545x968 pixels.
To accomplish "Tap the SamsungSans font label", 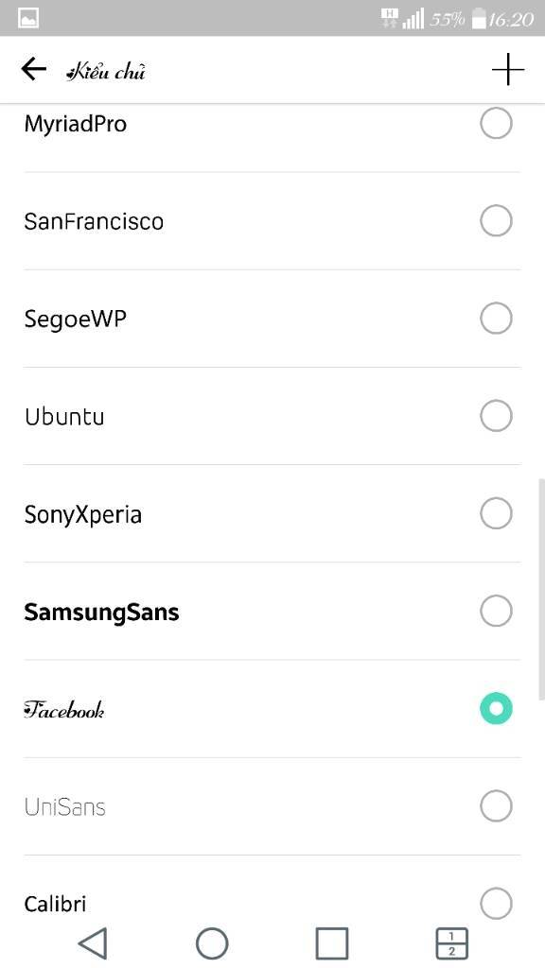I will click(x=101, y=612).
